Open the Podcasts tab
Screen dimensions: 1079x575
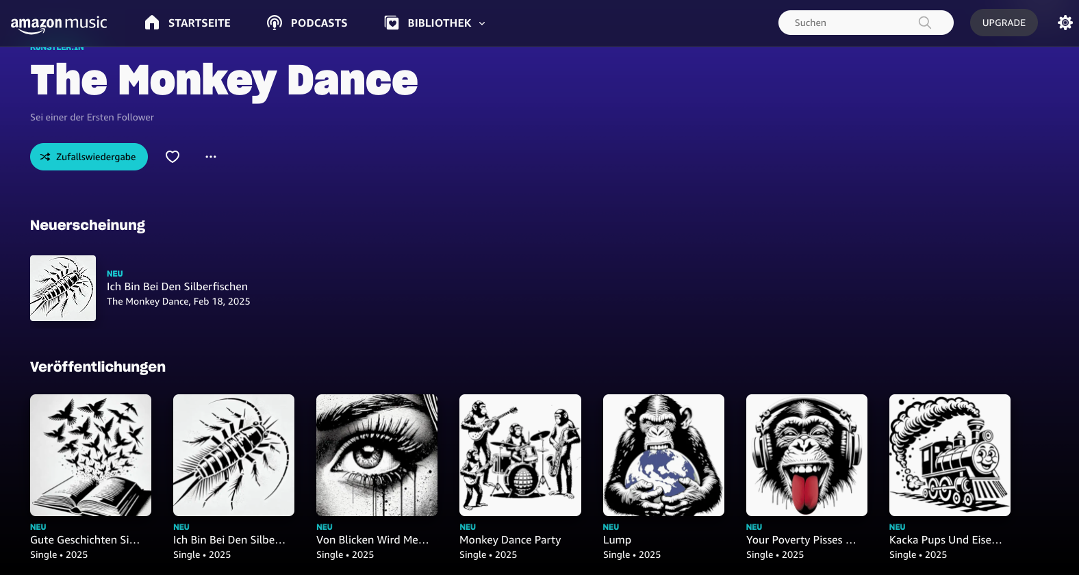coord(319,23)
